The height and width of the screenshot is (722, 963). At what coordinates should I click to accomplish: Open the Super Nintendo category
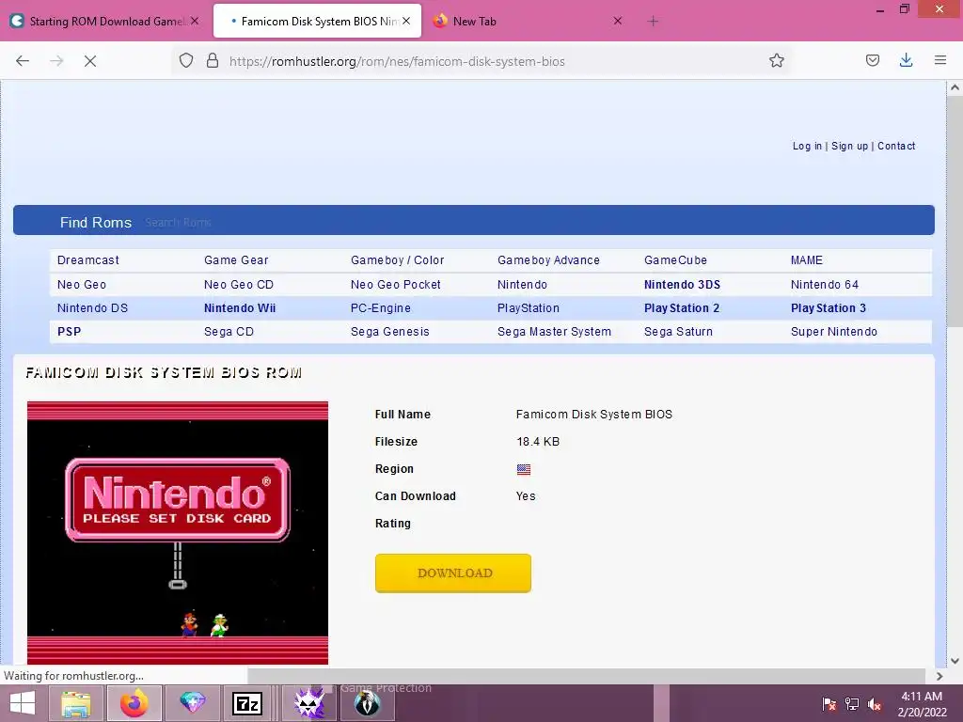pyautogui.click(x=833, y=332)
